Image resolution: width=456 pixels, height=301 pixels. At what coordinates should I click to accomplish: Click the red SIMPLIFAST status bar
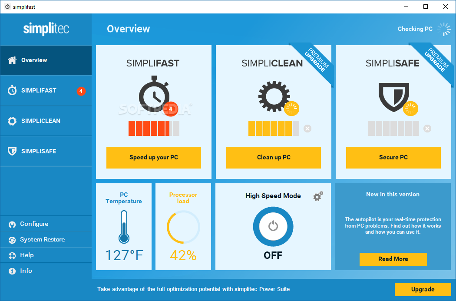click(x=154, y=128)
